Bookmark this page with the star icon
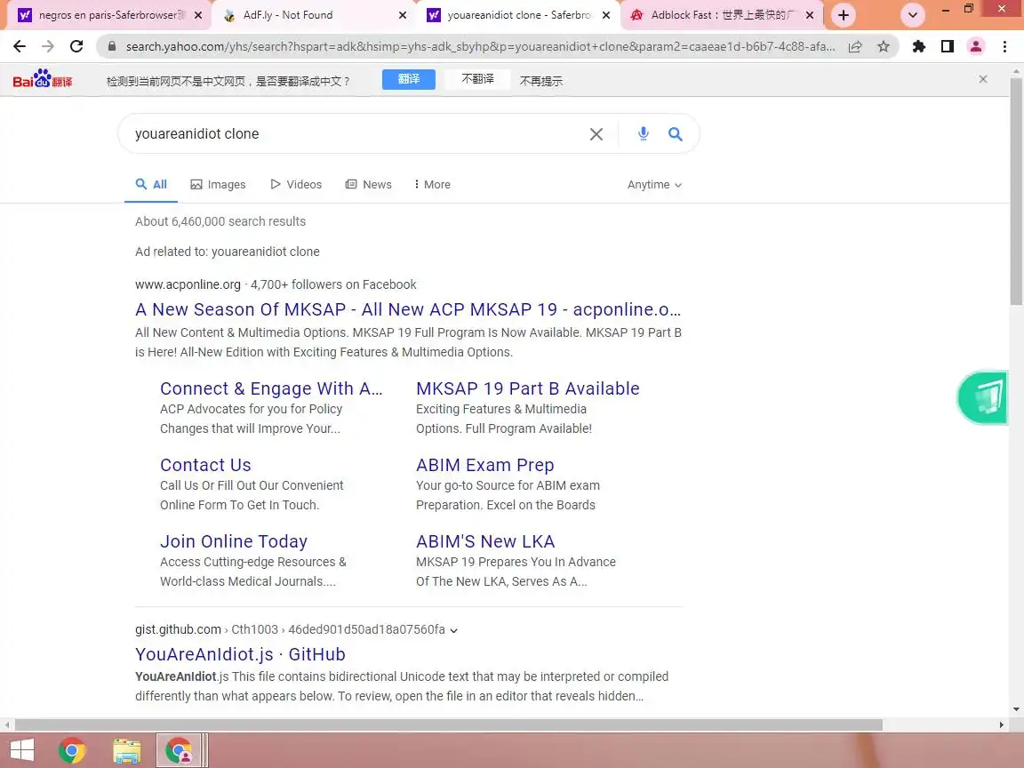 pos(884,46)
